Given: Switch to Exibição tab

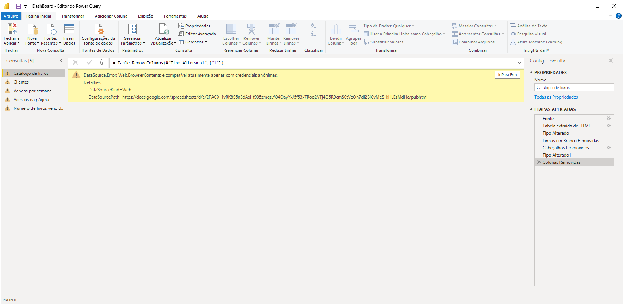Looking at the screenshot, I should point(146,16).
